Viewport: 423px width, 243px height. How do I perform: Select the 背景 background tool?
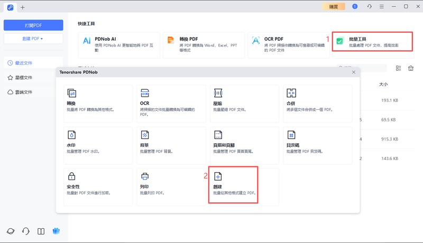[x=171, y=145]
